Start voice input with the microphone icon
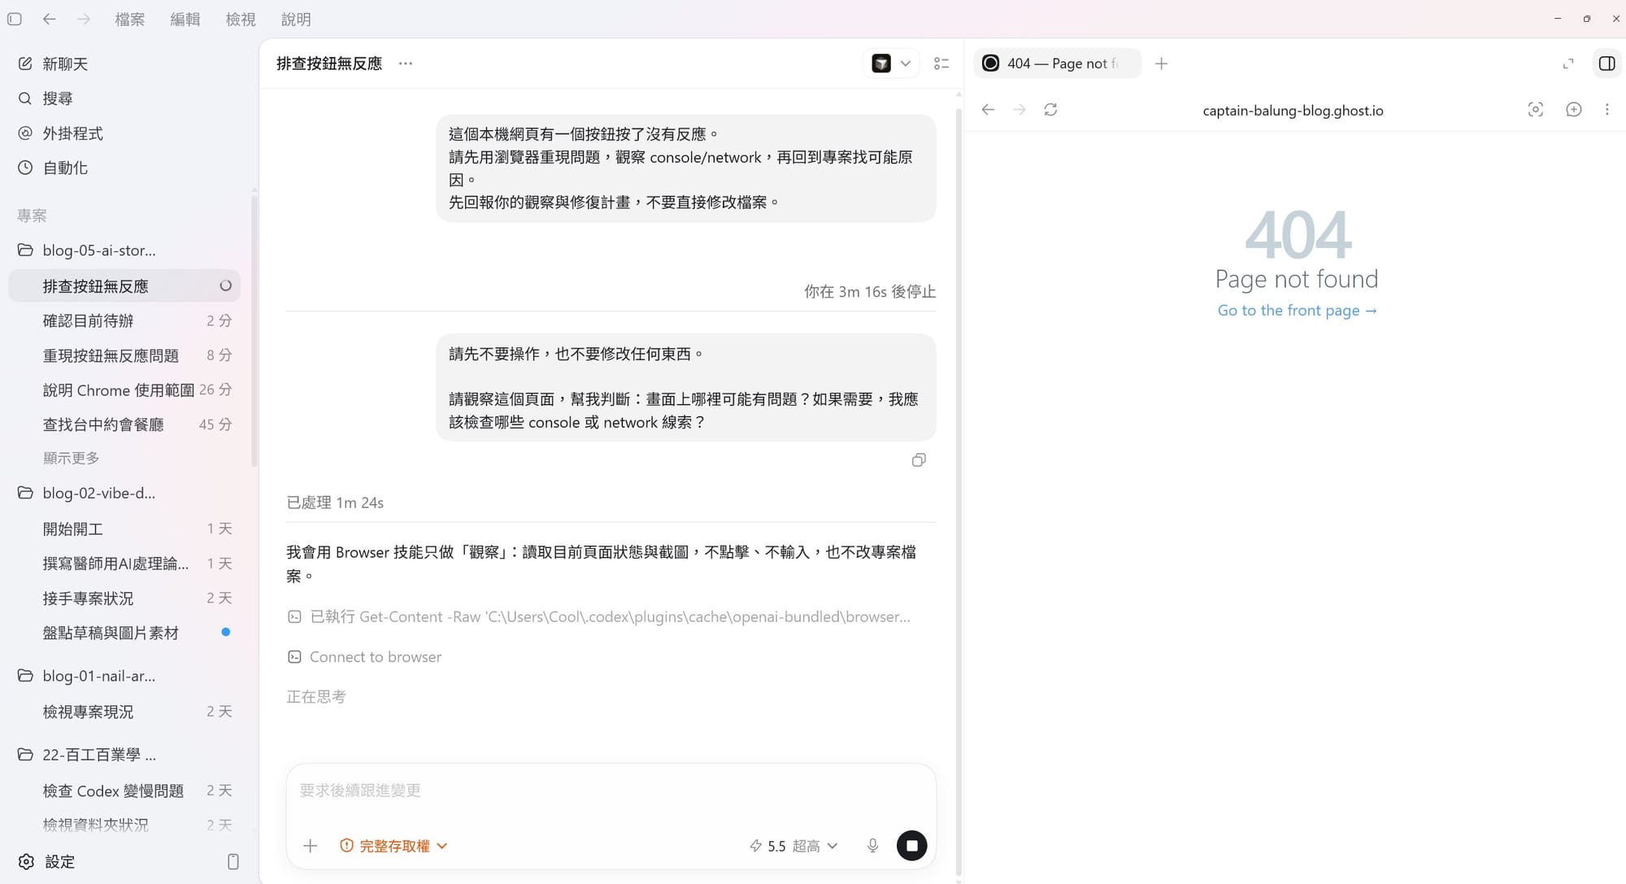 point(872,846)
